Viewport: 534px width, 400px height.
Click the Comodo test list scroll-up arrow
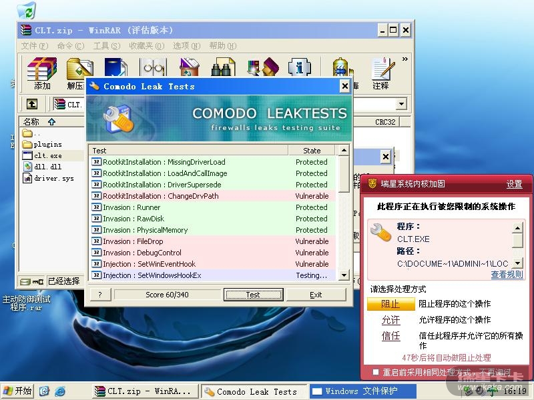click(x=344, y=150)
